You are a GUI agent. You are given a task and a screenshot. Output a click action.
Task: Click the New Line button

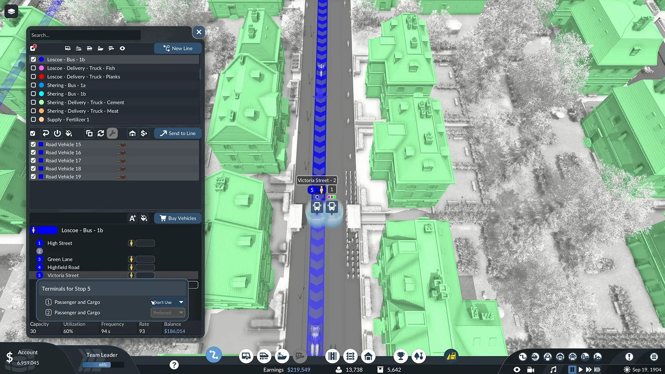178,48
